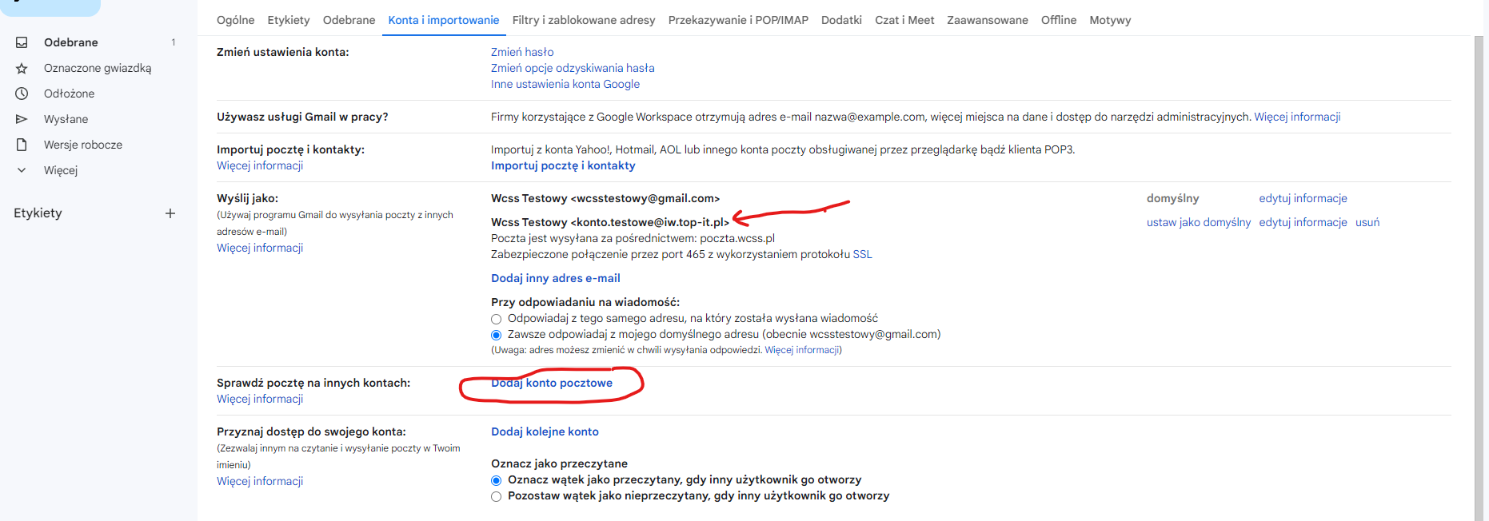This screenshot has height=521, width=1489.
Task: Select always reply from default address option
Action: coord(497,335)
